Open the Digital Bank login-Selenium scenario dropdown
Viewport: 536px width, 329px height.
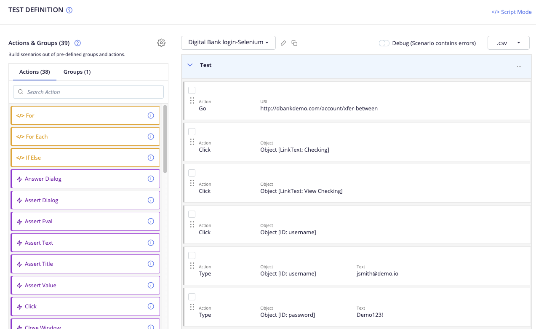(228, 43)
